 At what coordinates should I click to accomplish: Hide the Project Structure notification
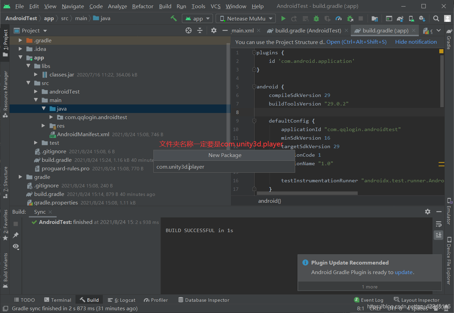coord(416,42)
